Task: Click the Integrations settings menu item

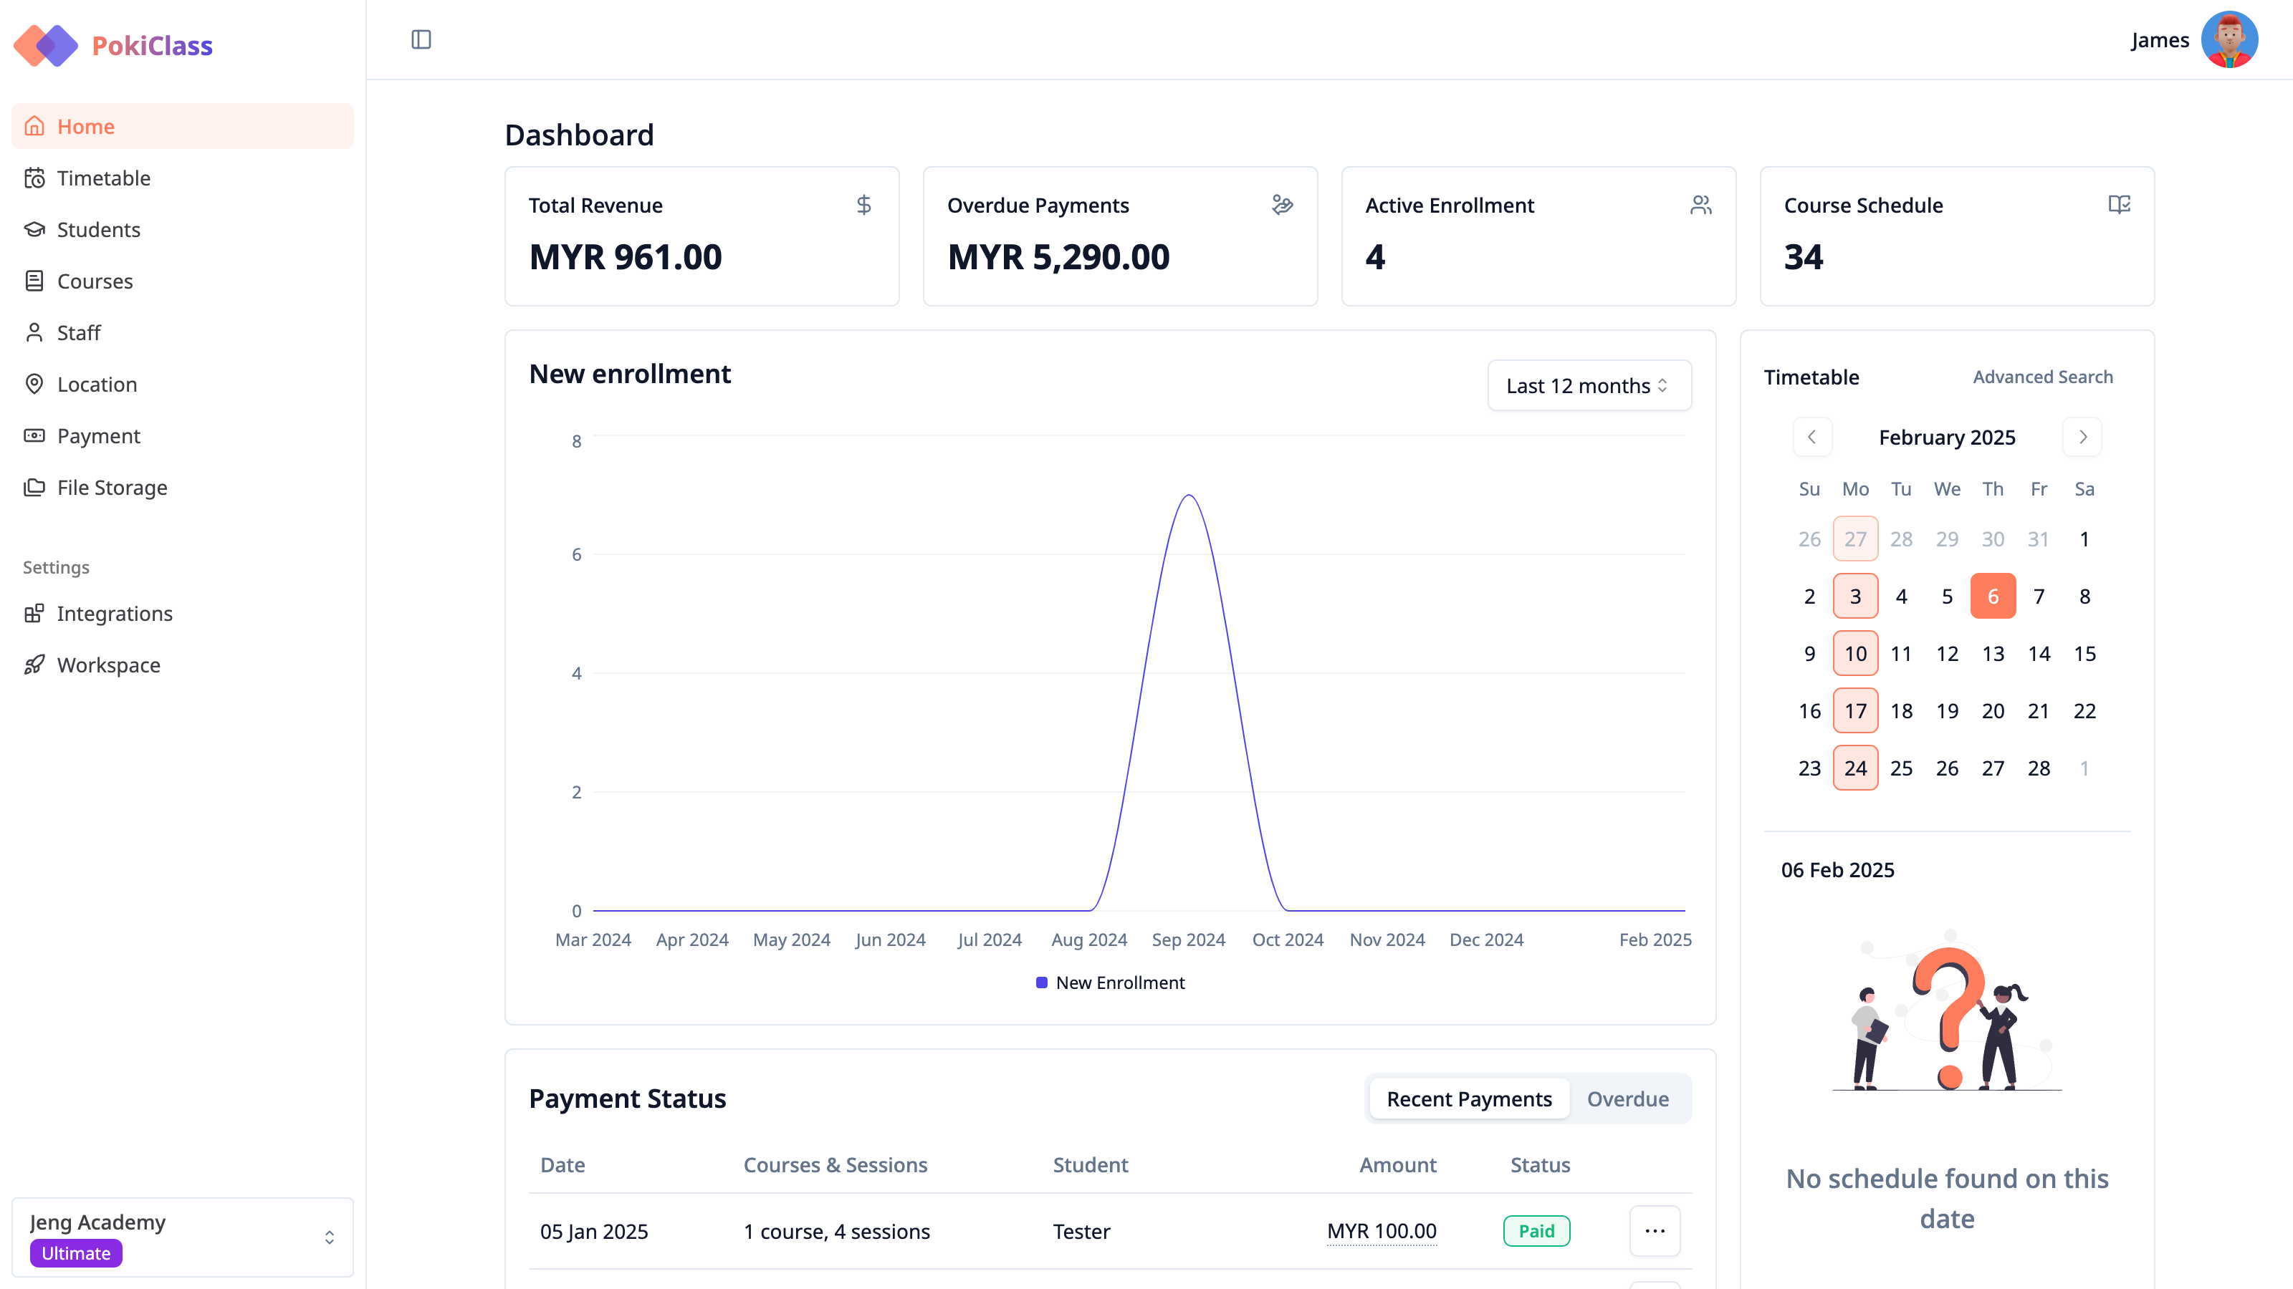Action: tap(115, 612)
